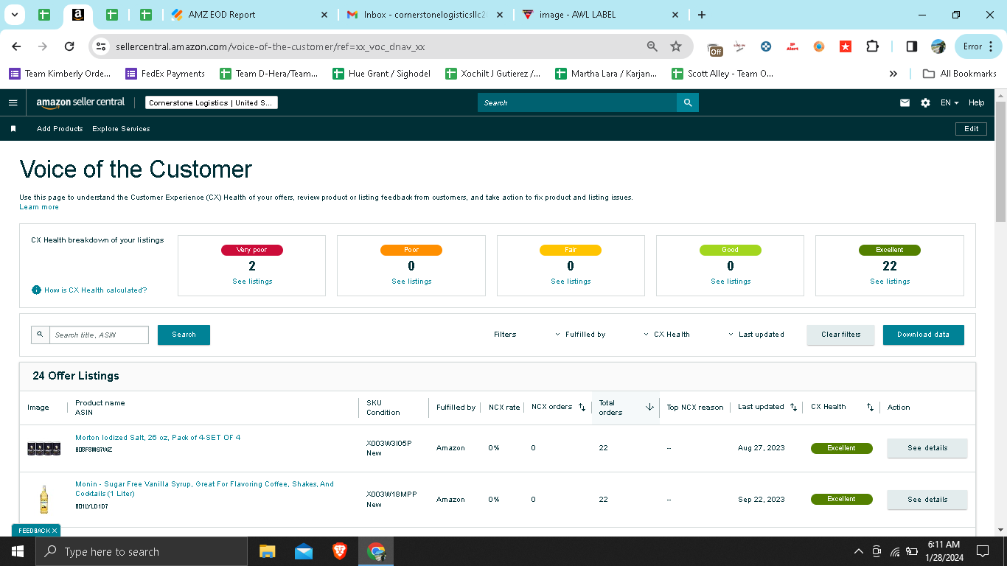1007x566 pixels.
Task: Click See details for Monin Vanilla Syrup
Action: 927,500
